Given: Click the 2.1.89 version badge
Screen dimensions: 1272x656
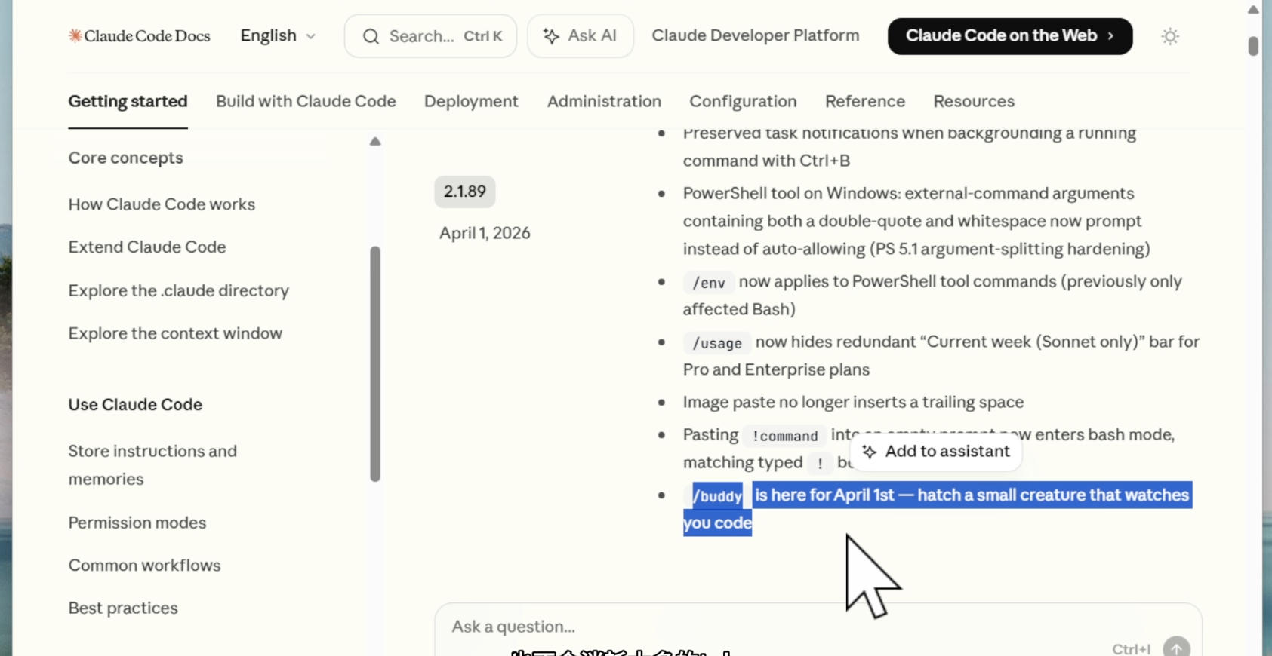Looking at the screenshot, I should click(464, 192).
